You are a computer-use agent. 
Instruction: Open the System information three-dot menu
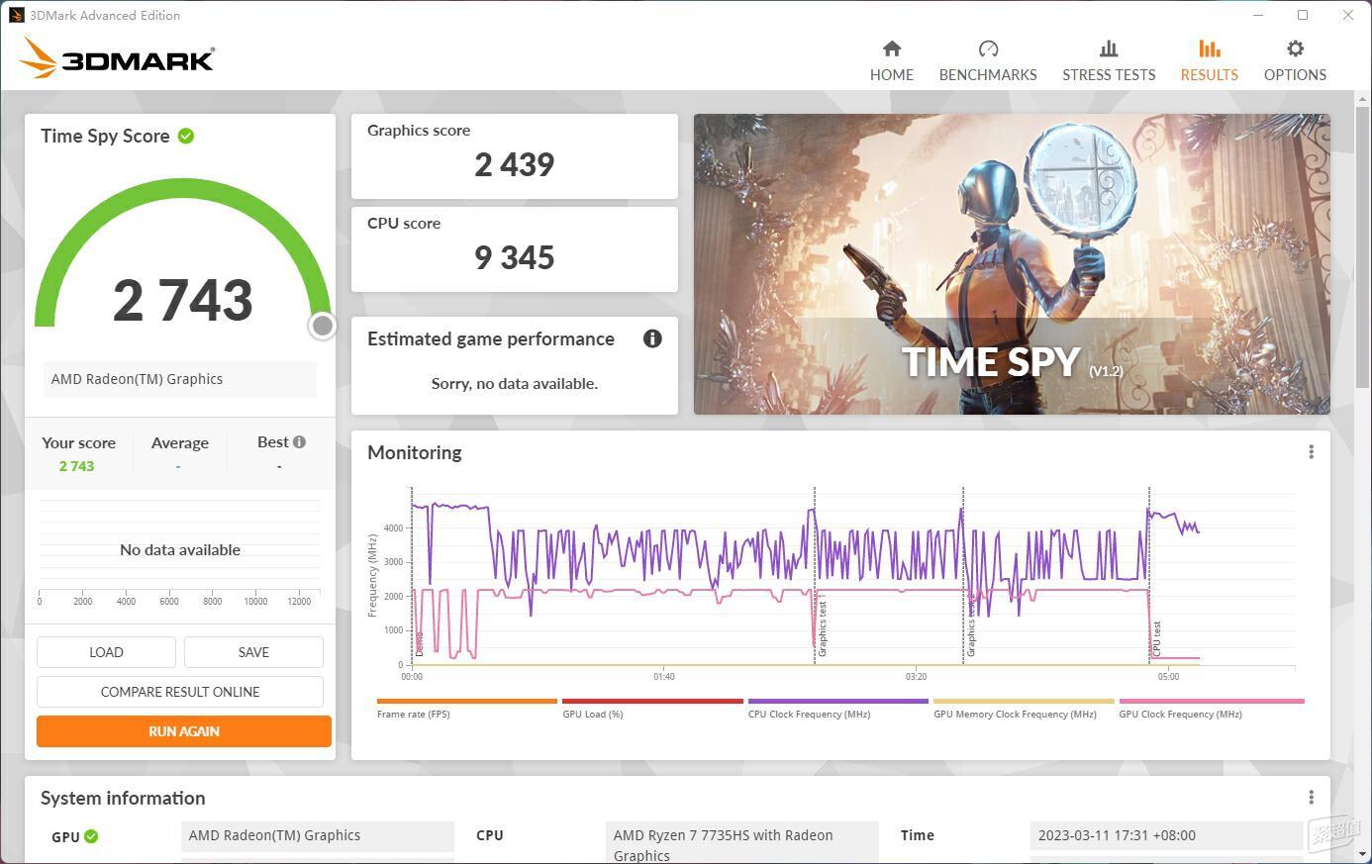[1311, 798]
